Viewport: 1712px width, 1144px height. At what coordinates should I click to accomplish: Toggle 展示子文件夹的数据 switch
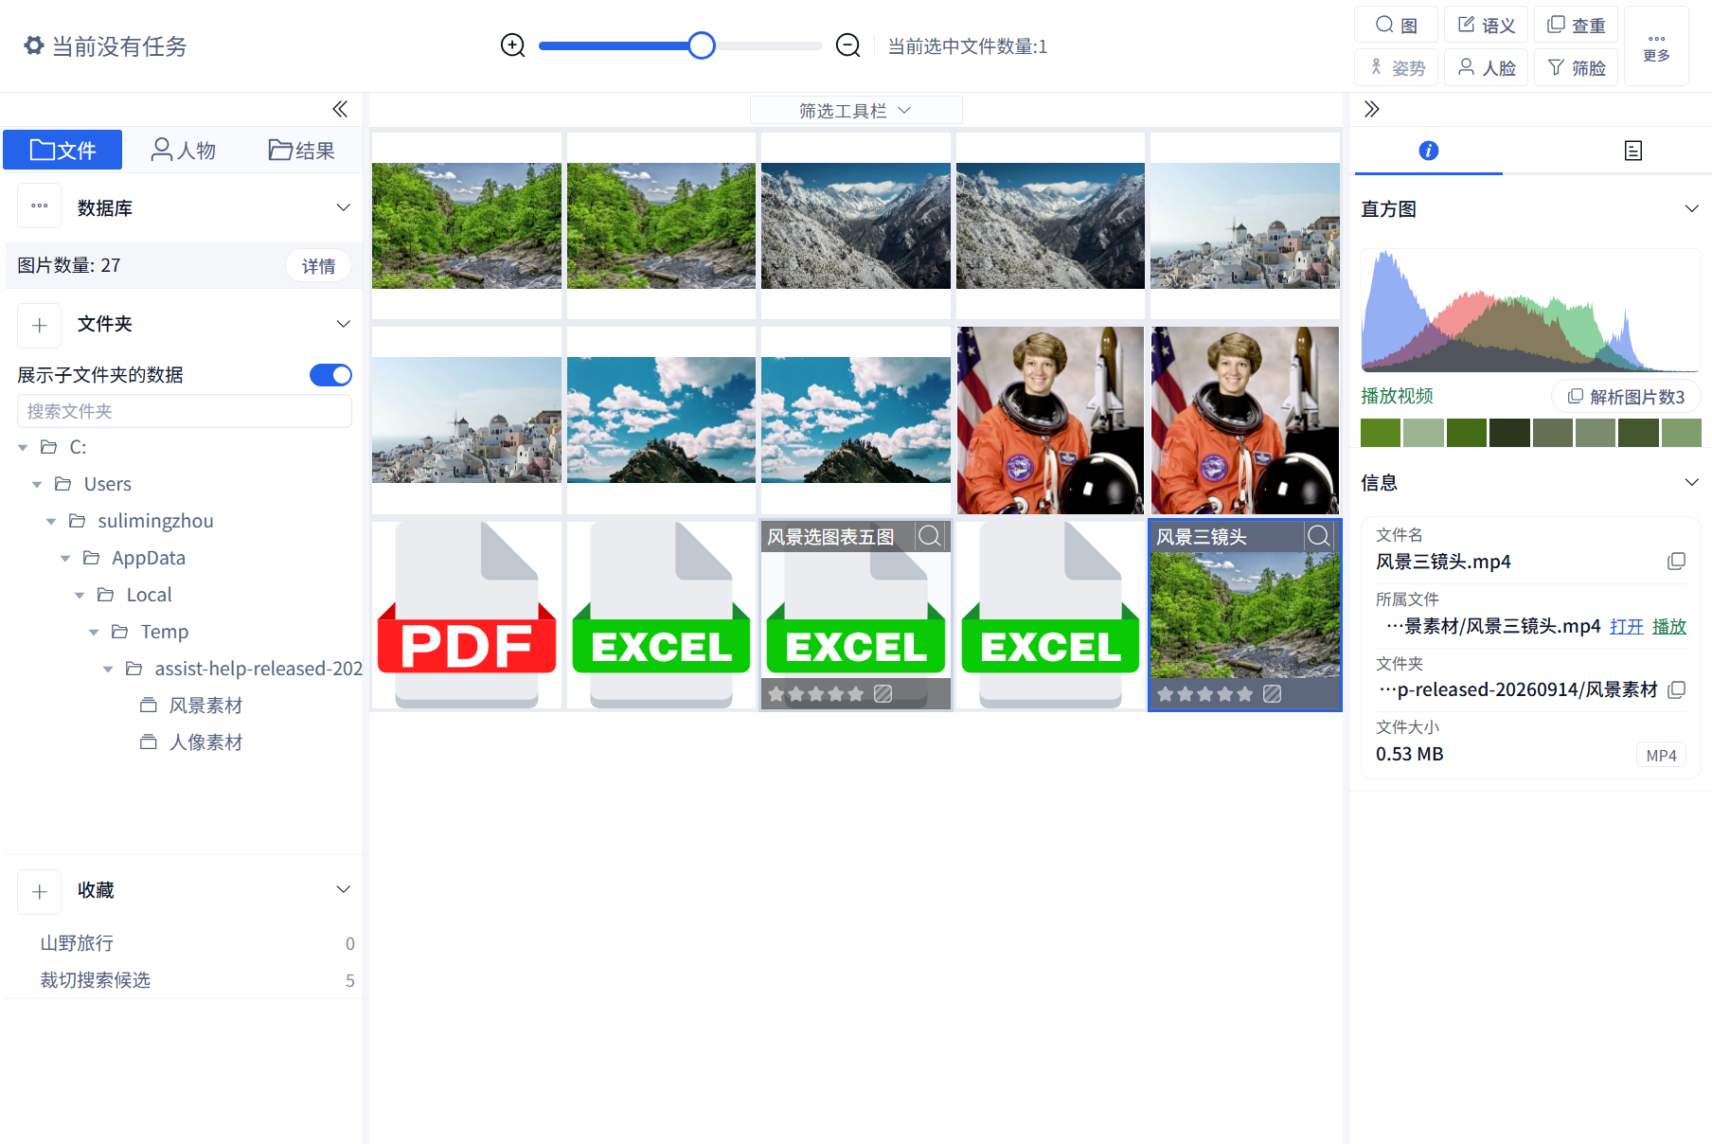point(330,375)
